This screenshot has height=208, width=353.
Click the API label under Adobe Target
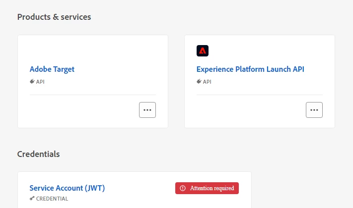tap(40, 82)
